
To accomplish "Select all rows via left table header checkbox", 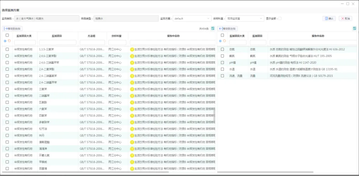I will [7, 35].
